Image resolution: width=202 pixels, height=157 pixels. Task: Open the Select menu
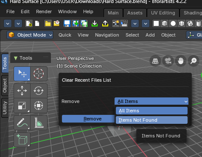tap(132, 35)
